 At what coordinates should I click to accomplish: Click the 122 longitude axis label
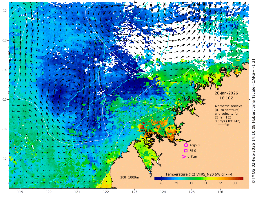106,192
